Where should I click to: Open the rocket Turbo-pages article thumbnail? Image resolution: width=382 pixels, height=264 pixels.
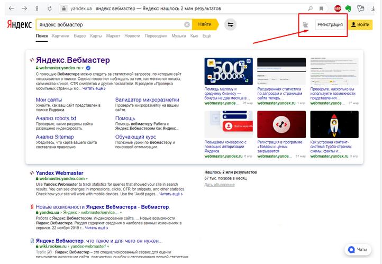coord(334,124)
